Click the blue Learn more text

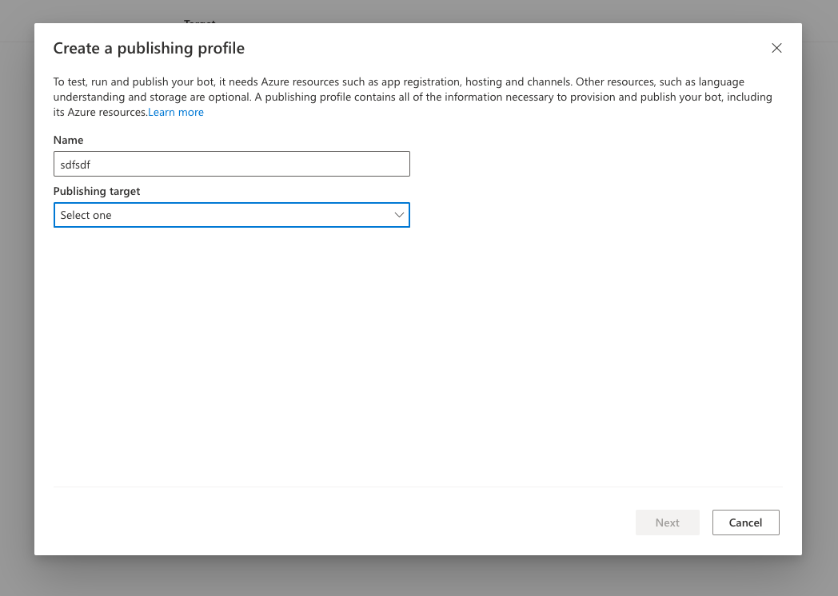point(175,112)
